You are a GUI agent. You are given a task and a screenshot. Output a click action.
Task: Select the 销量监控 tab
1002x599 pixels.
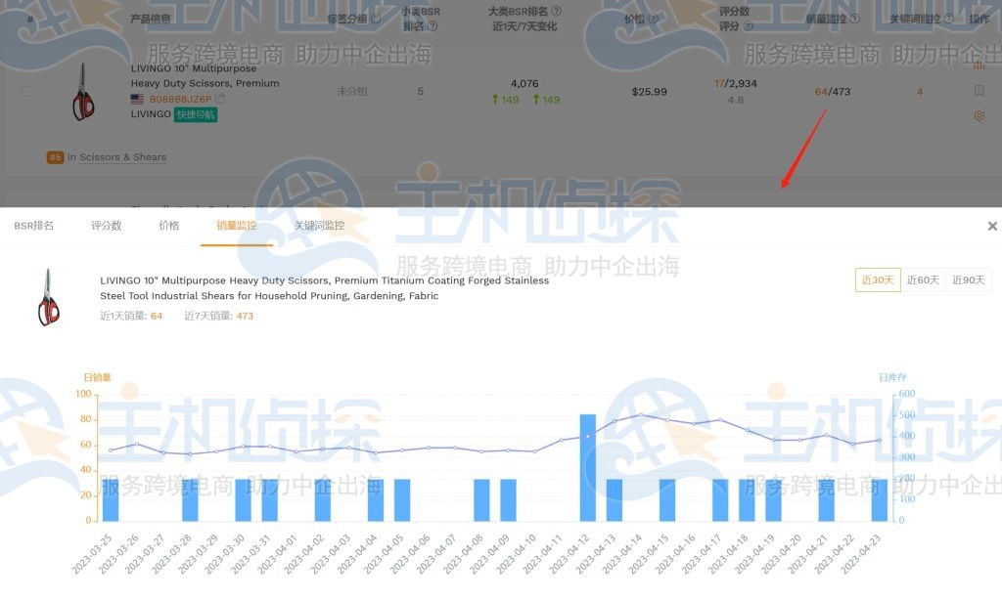pos(237,225)
